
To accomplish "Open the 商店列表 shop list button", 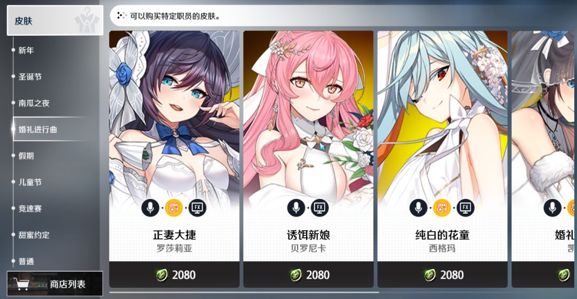I will point(55,284).
